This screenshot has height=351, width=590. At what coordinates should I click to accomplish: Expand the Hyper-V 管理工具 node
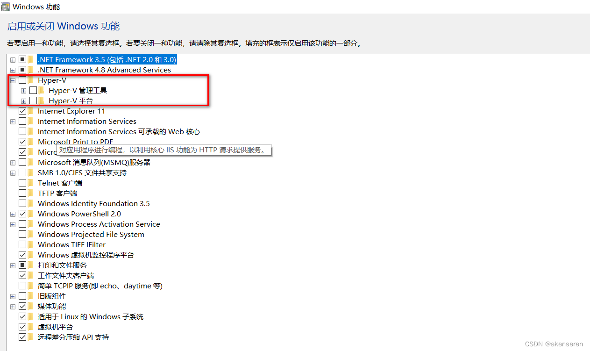[x=23, y=91]
